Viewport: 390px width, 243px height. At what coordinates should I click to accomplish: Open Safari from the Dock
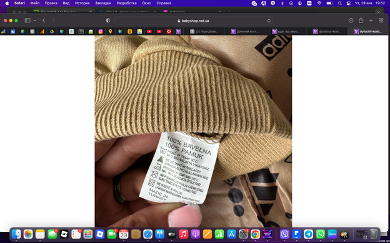click(147, 234)
